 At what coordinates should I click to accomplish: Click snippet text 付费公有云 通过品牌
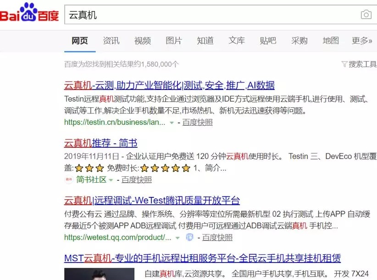[x=100, y=214]
